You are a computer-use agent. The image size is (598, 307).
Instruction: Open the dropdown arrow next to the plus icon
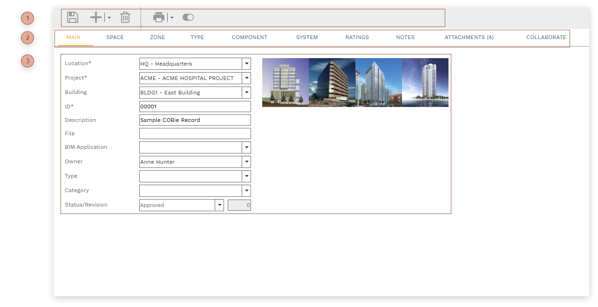[x=109, y=19]
